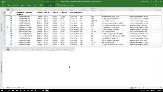Click the '2,600 hrs' work cell
163x92 pixels.
(65, 13)
